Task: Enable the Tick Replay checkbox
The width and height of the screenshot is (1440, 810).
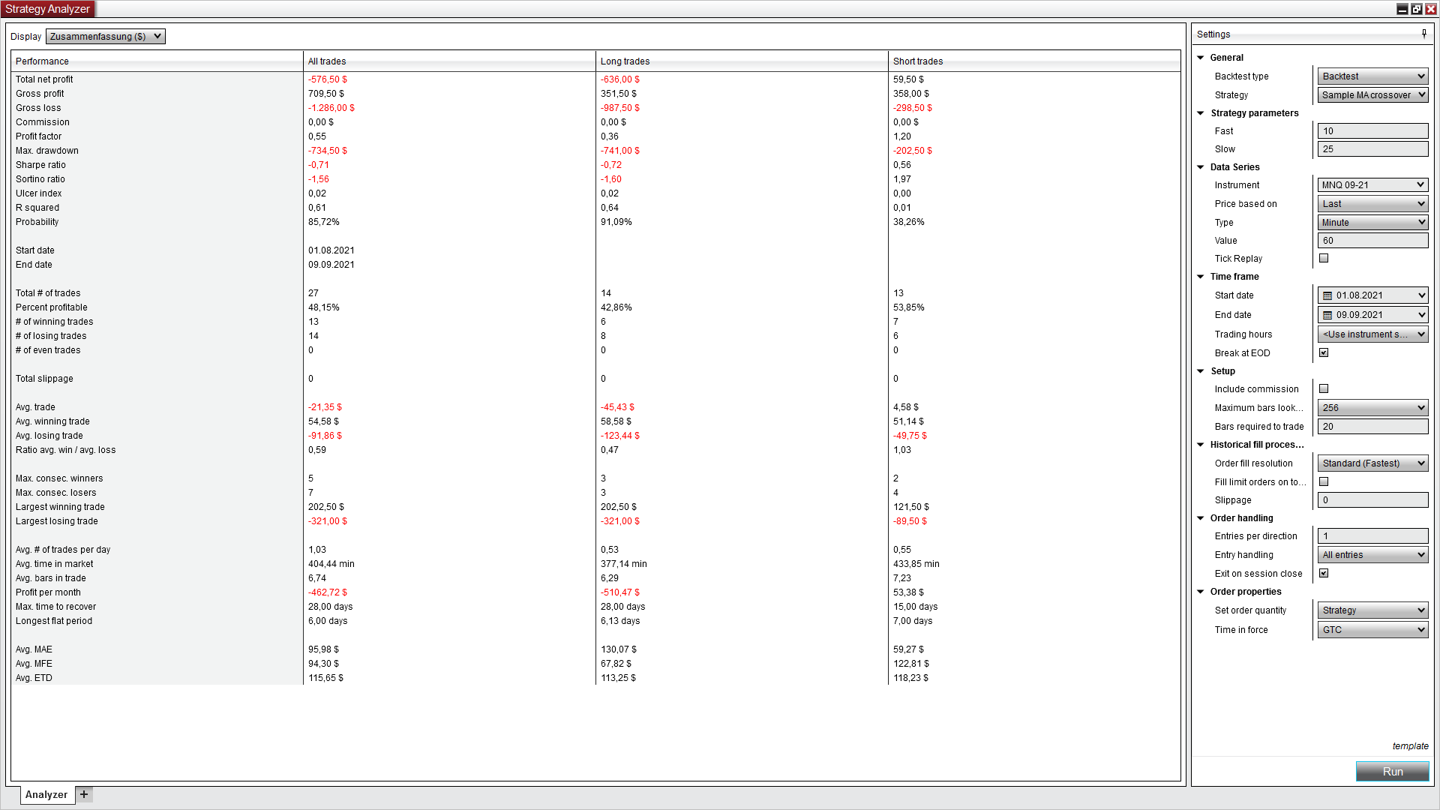Action: pyautogui.click(x=1324, y=258)
